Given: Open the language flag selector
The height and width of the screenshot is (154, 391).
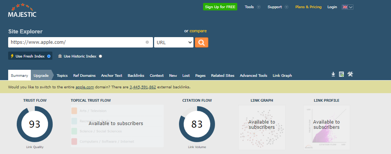Looking at the screenshot, I should coord(347,7).
